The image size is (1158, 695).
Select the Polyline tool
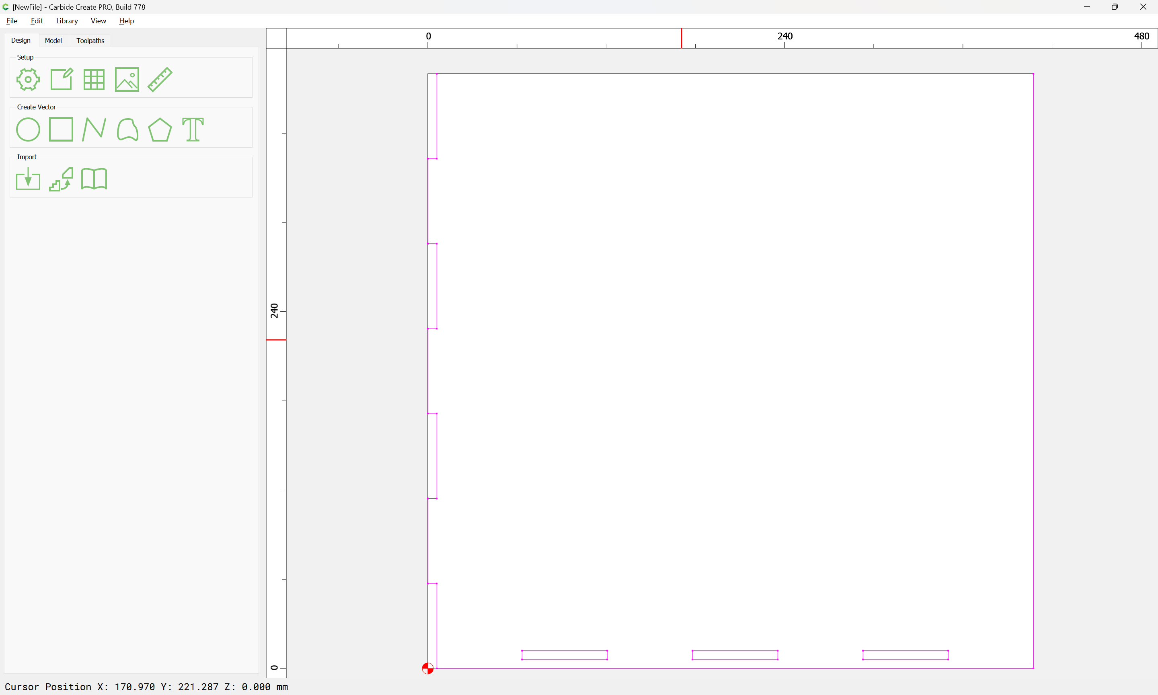coord(94,129)
